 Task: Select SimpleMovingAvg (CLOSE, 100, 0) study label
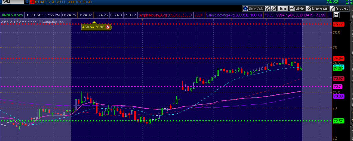[234, 15]
